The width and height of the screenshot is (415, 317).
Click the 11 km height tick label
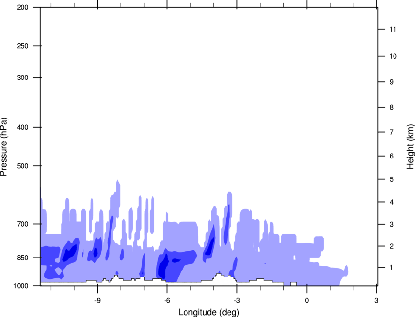click(393, 29)
